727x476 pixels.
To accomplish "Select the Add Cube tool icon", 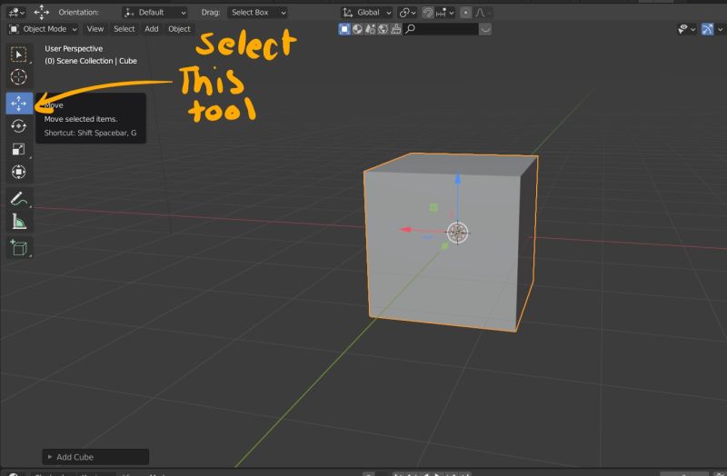I will click(x=18, y=248).
